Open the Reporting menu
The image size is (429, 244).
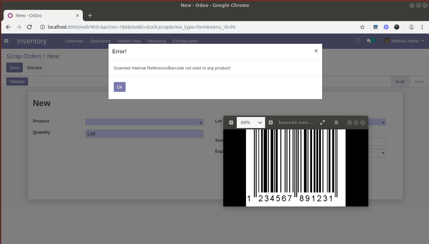click(x=157, y=41)
